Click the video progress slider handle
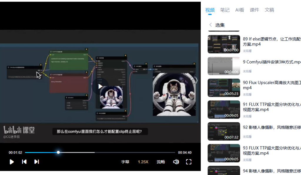The image size is (301, 175). (58, 152)
